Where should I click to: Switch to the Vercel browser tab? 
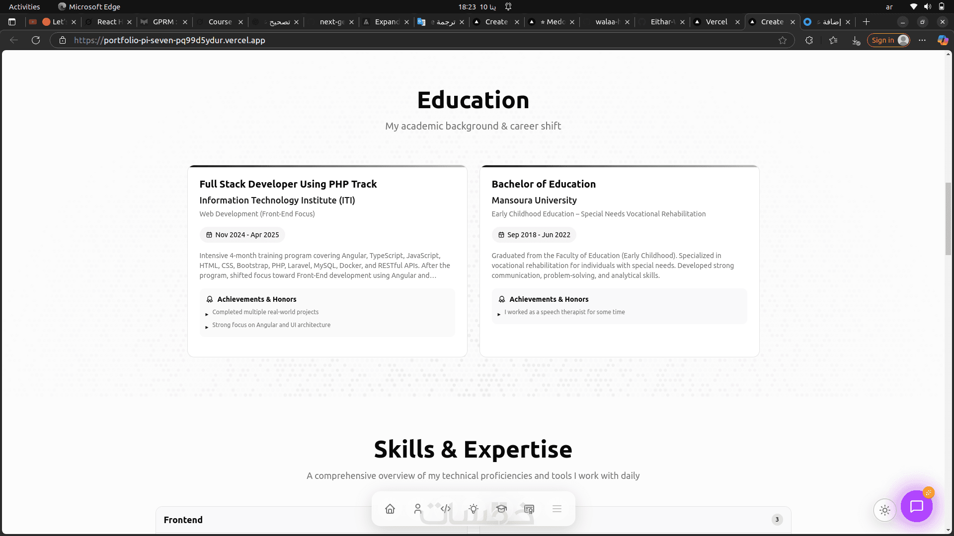point(716,22)
